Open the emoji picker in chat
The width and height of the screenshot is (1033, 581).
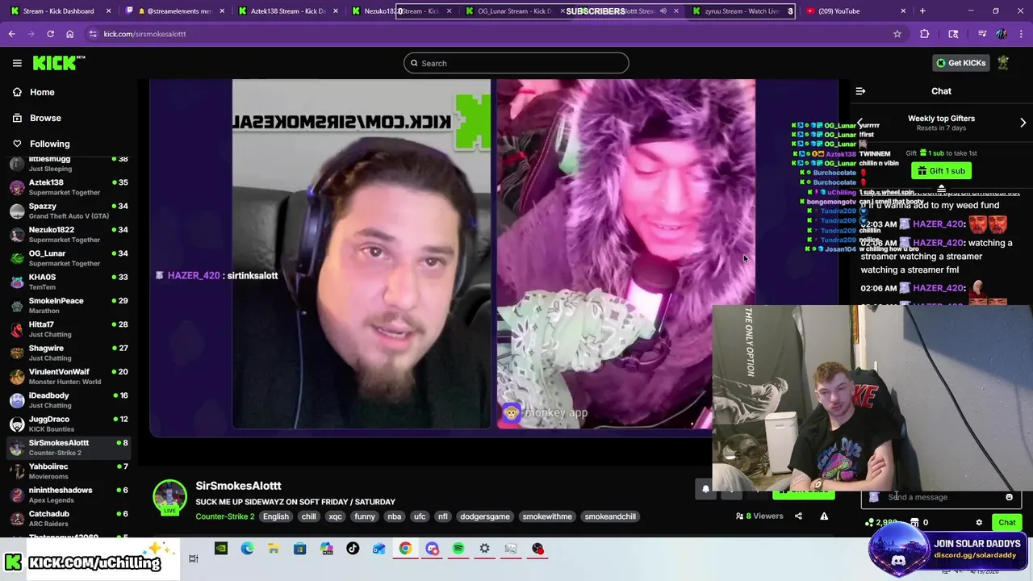coord(1009,497)
